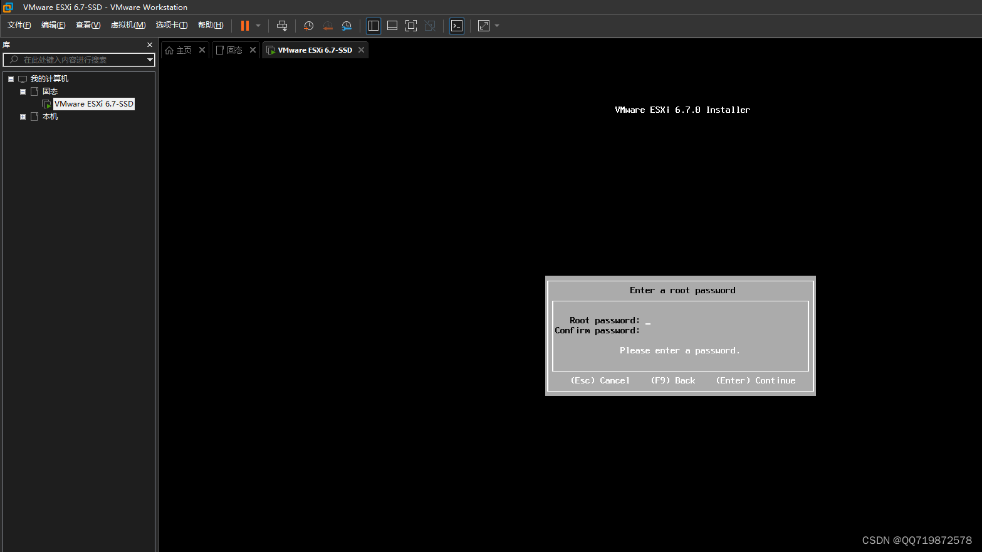Take a snapshot of the virtual machine
This screenshot has width=982, height=552.
308,26
